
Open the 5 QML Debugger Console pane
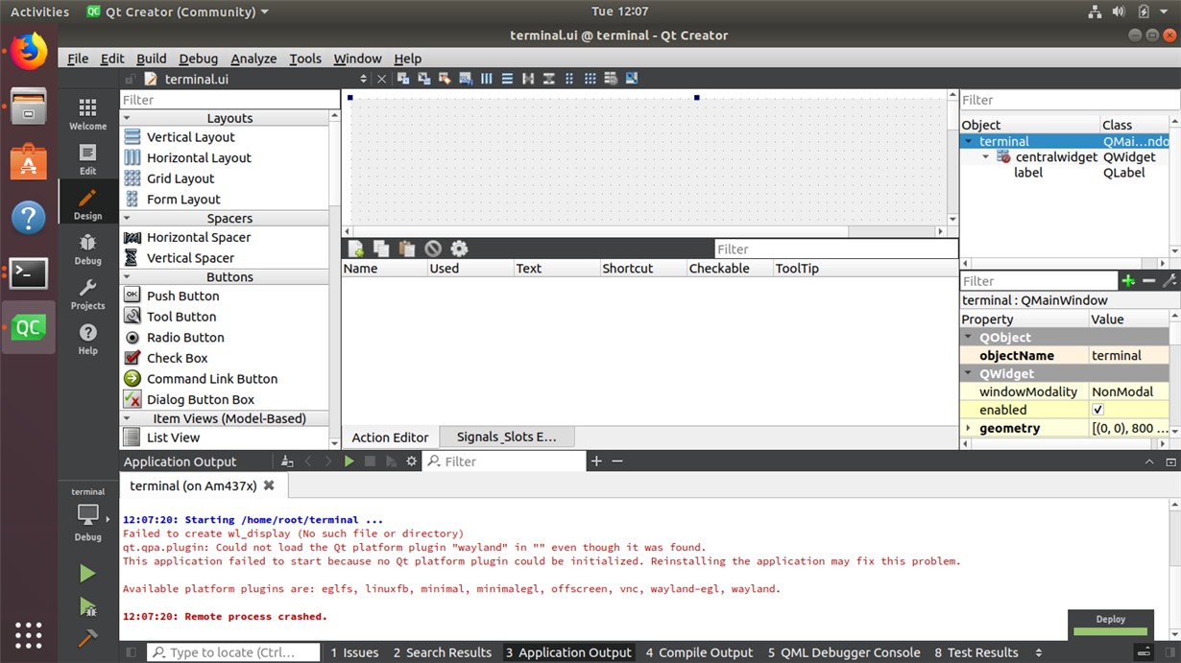844,652
